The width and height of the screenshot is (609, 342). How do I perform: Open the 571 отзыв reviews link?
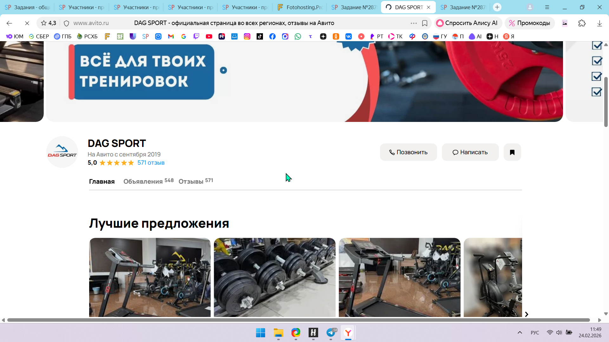click(x=151, y=163)
